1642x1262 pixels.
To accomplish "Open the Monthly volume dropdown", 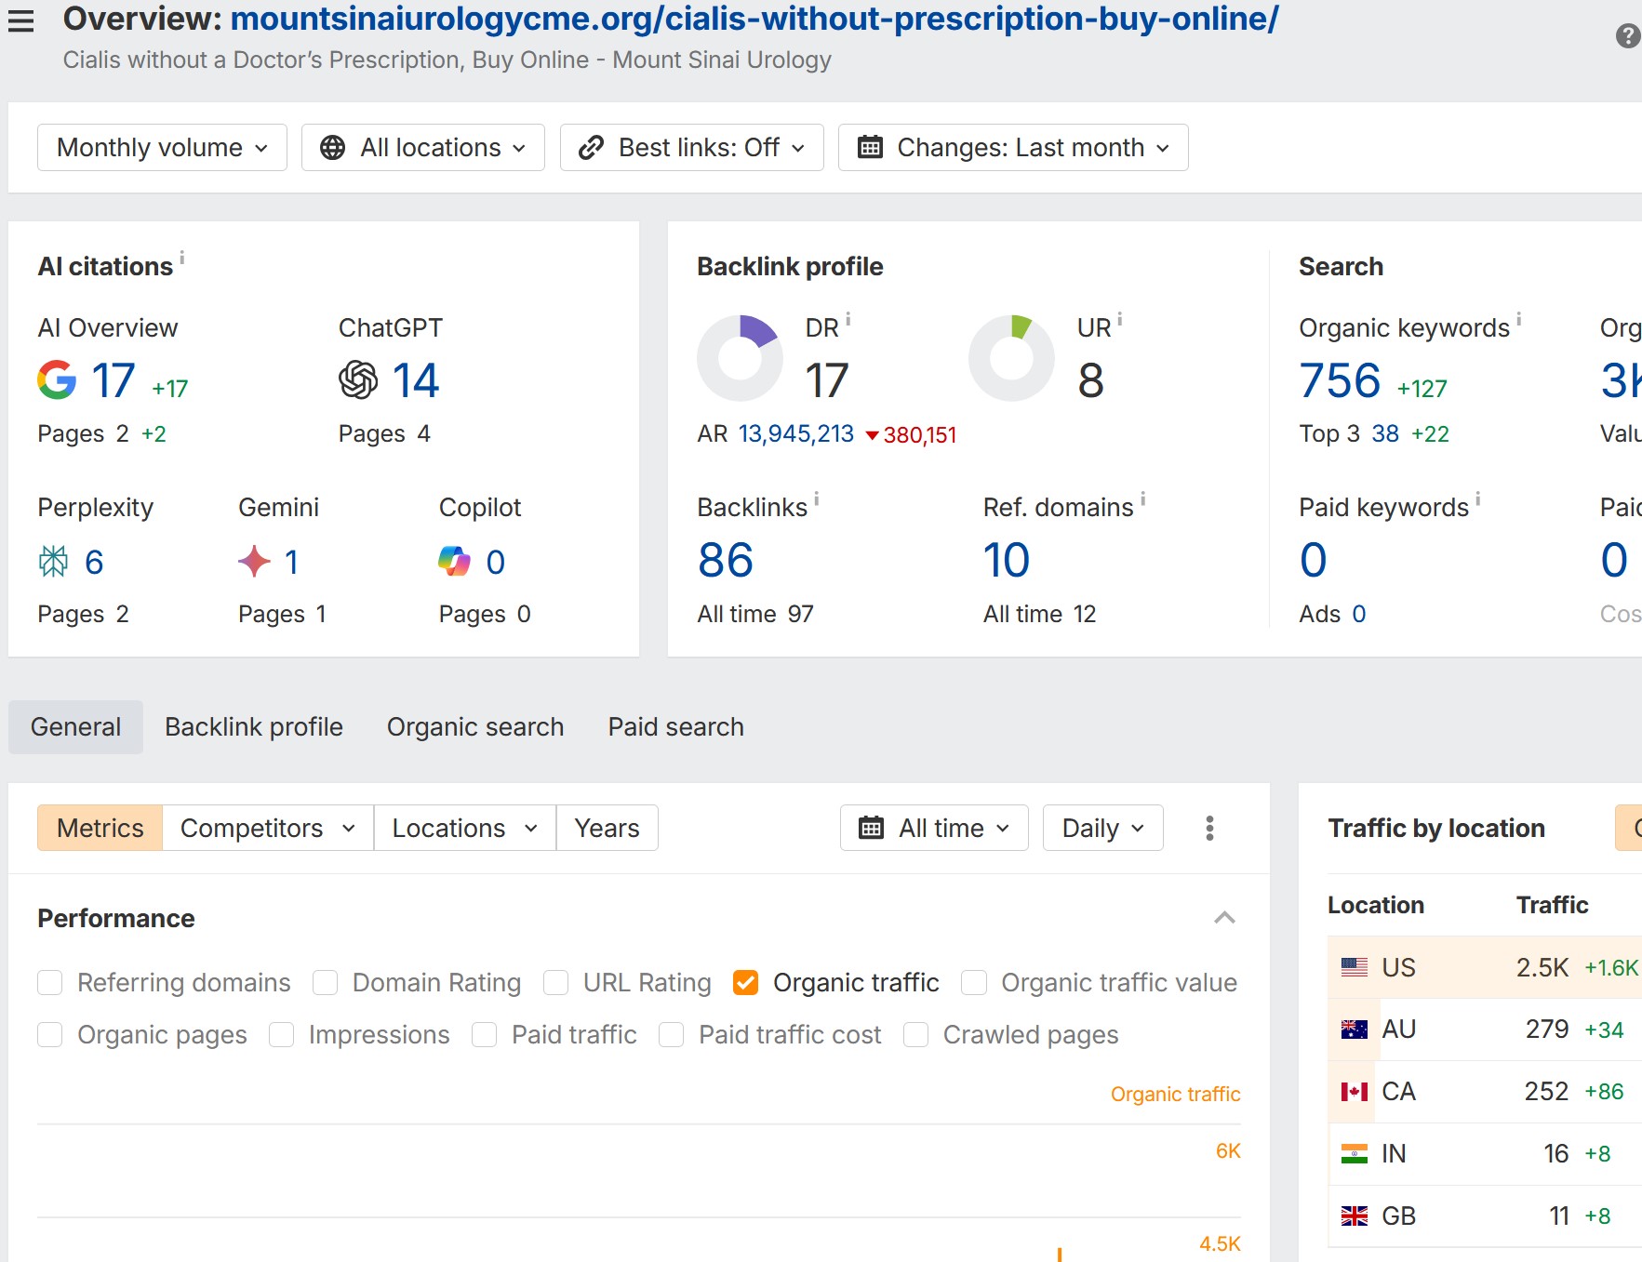I will coord(162,148).
